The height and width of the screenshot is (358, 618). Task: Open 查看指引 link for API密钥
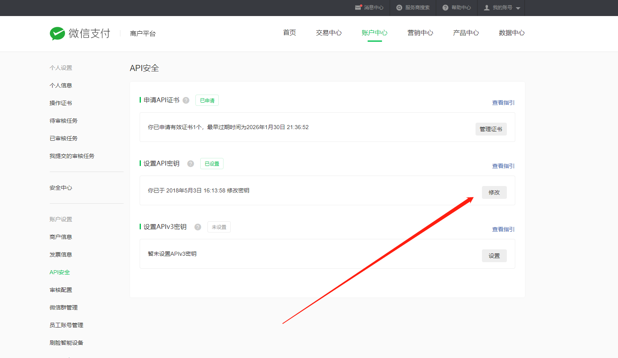coord(504,166)
